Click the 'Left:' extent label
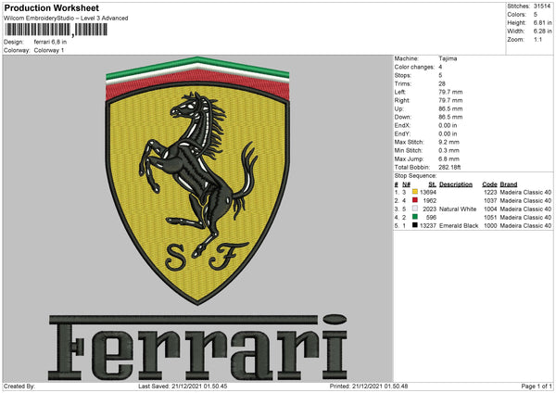 tap(399, 92)
